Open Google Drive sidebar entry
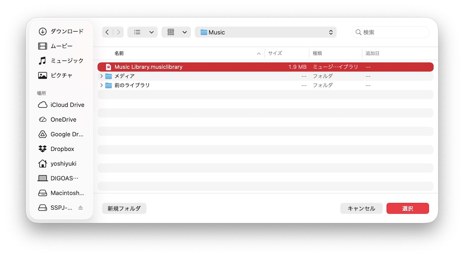 pos(61,134)
